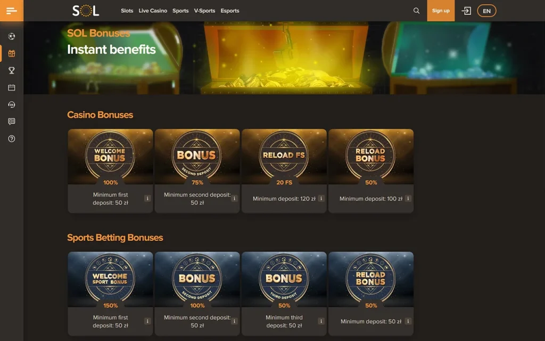Click the SOL logo
This screenshot has width=545, height=341.
click(x=86, y=11)
